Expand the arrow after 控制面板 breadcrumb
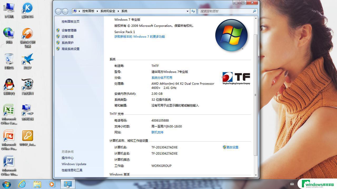This screenshot has height=189, width=337. 97,11
